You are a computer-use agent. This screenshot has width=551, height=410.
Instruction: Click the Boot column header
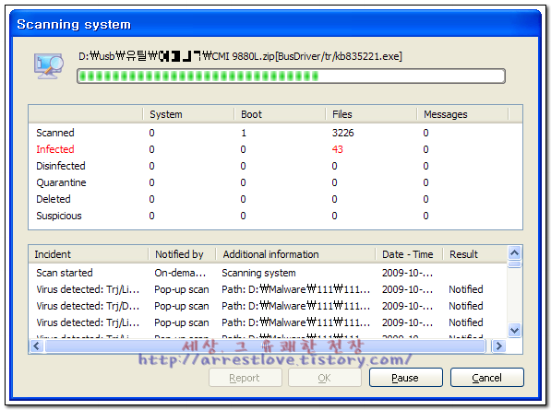coord(280,114)
